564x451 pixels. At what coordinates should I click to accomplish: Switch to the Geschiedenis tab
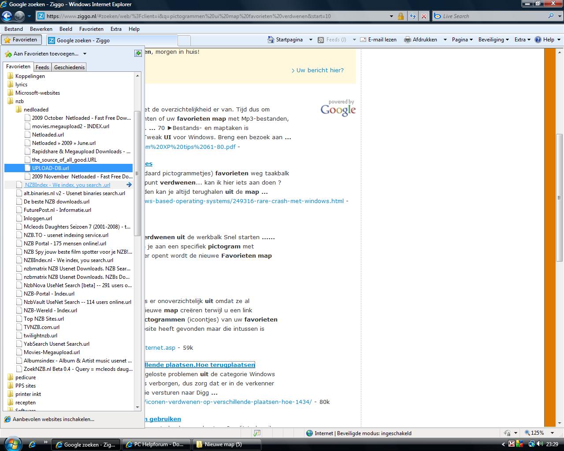click(x=69, y=67)
